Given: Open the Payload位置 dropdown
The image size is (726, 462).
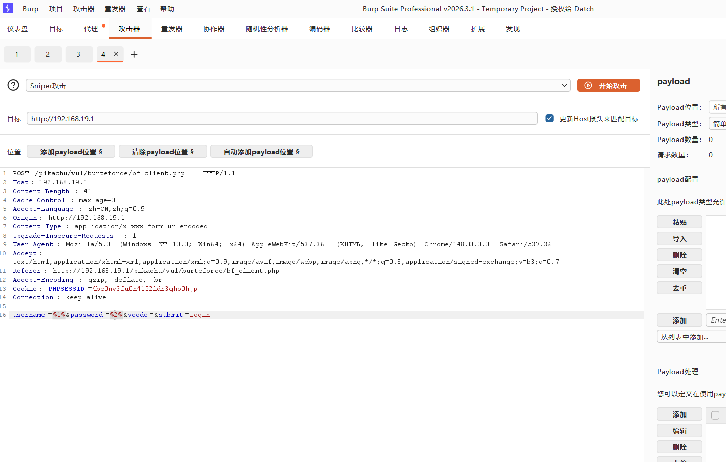Looking at the screenshot, I should coord(717,107).
